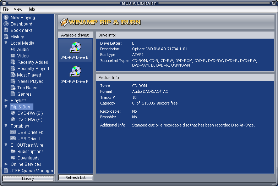This screenshot has width=278, height=186.
Task: Click the Most Played icon
Action: (13, 75)
